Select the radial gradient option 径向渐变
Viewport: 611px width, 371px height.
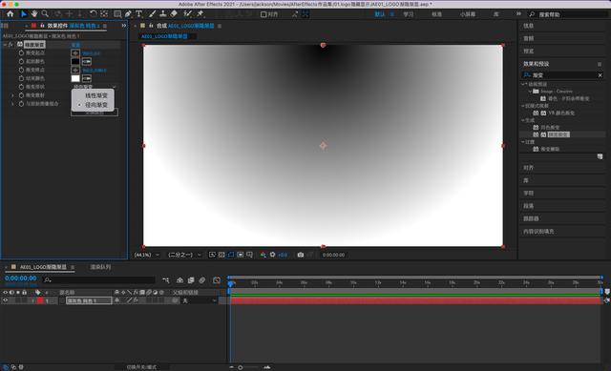pos(95,105)
